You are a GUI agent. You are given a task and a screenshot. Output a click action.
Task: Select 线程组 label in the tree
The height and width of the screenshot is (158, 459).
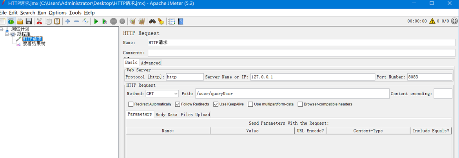click(24, 34)
